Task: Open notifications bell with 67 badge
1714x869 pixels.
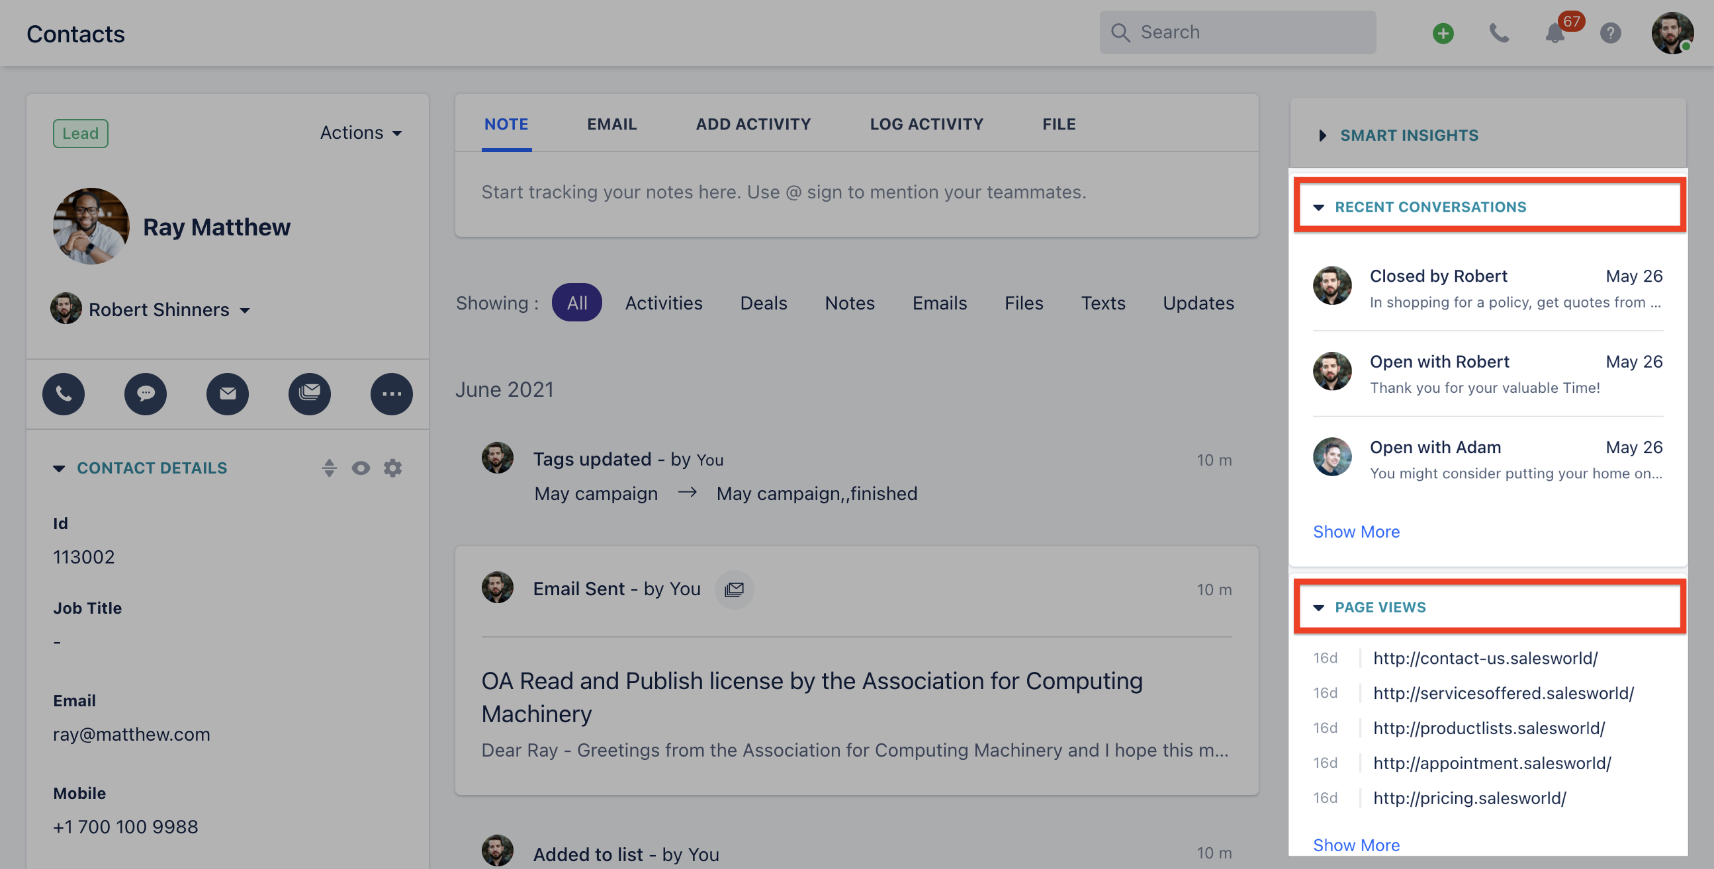Action: pos(1555,33)
